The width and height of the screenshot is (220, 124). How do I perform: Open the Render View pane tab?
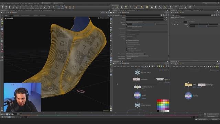pyautogui.click(x=20, y=10)
